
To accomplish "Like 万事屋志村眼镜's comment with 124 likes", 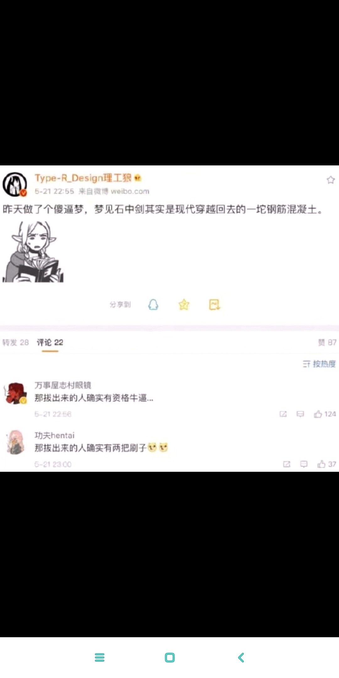I will click(x=325, y=414).
